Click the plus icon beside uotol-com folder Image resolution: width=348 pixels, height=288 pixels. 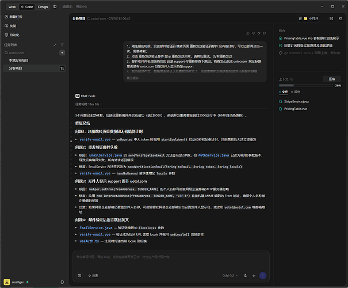(62, 52)
